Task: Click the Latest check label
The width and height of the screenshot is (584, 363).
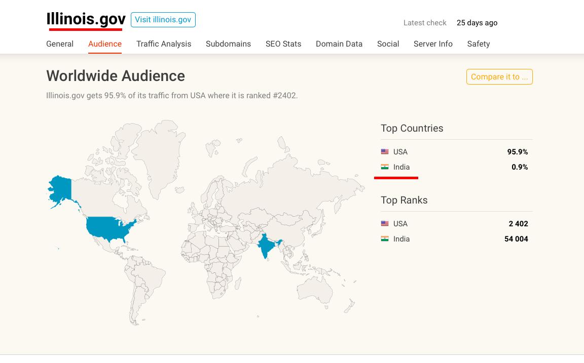Action: pyautogui.click(x=425, y=23)
